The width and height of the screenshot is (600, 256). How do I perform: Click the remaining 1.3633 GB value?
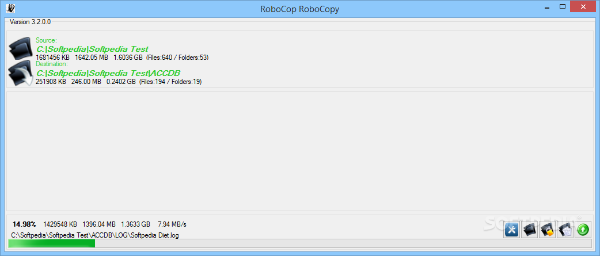click(135, 224)
